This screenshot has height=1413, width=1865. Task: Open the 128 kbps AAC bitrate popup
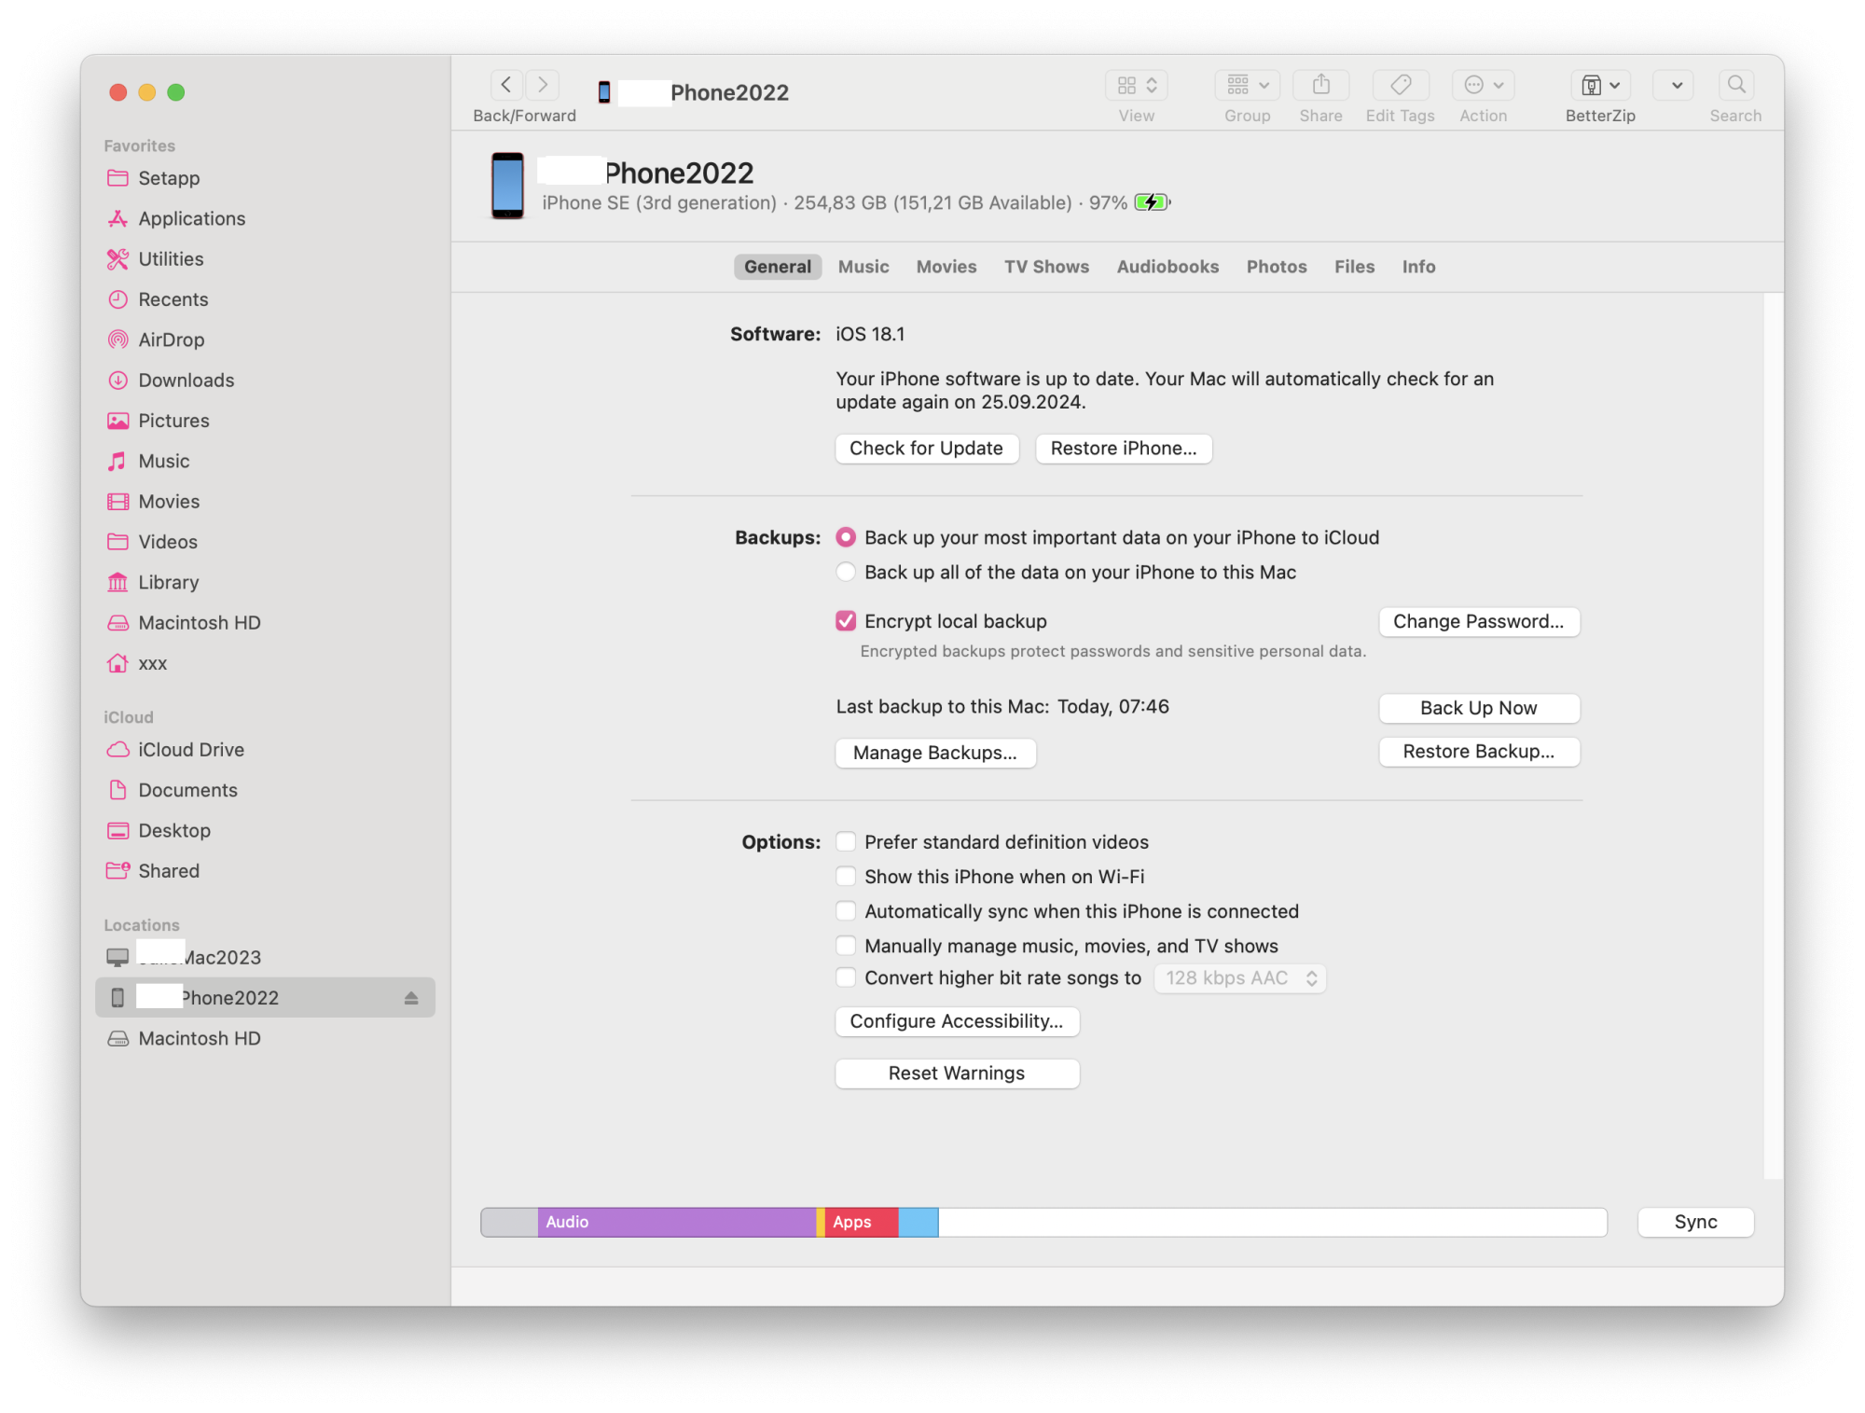pyautogui.click(x=1239, y=978)
